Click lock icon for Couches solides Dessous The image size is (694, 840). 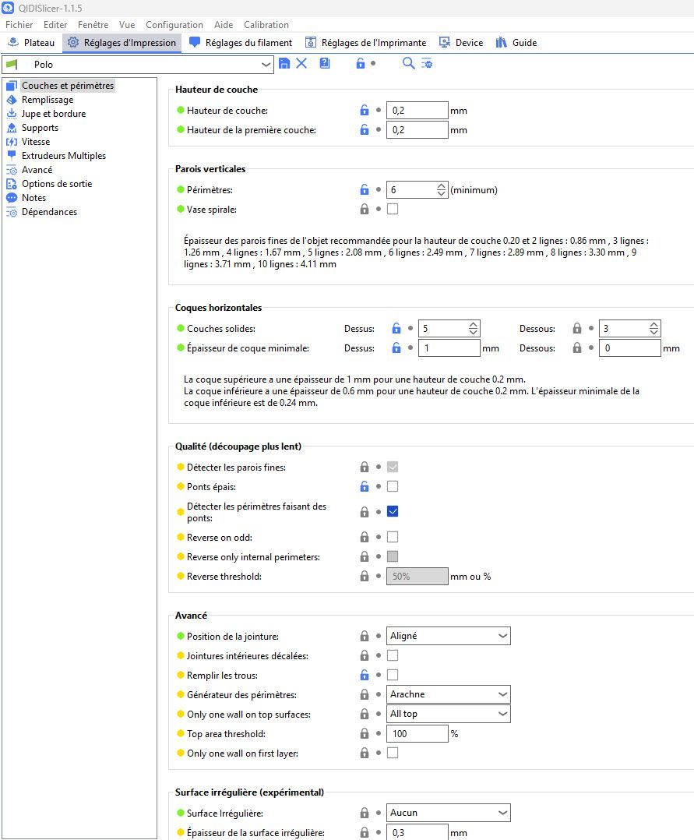576,328
